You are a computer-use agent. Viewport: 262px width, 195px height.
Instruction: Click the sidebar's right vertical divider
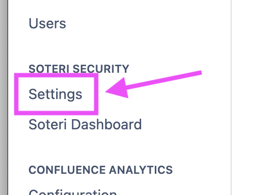231,97
